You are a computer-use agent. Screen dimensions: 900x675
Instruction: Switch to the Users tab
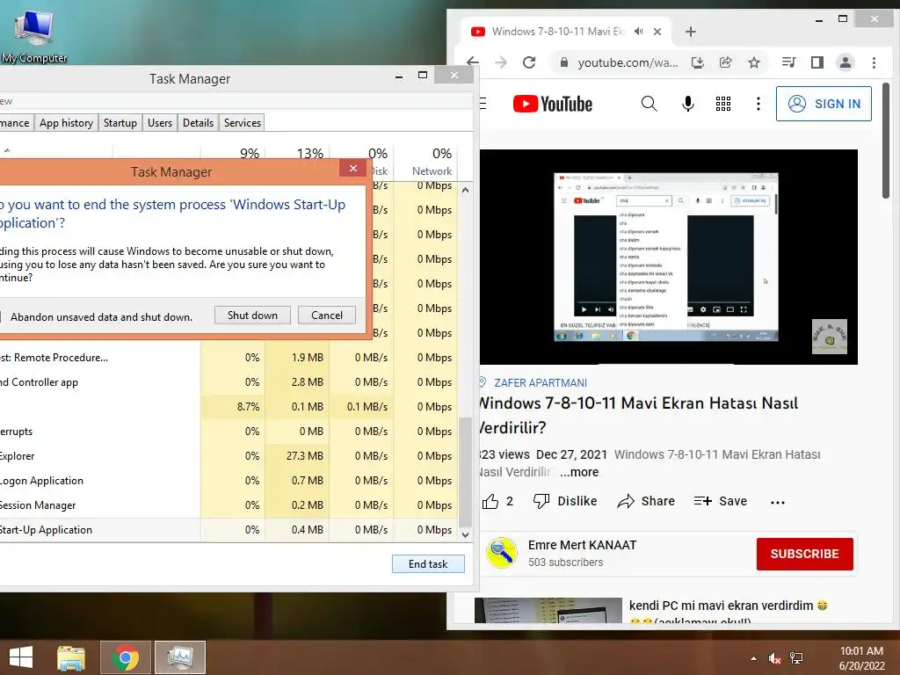160,123
